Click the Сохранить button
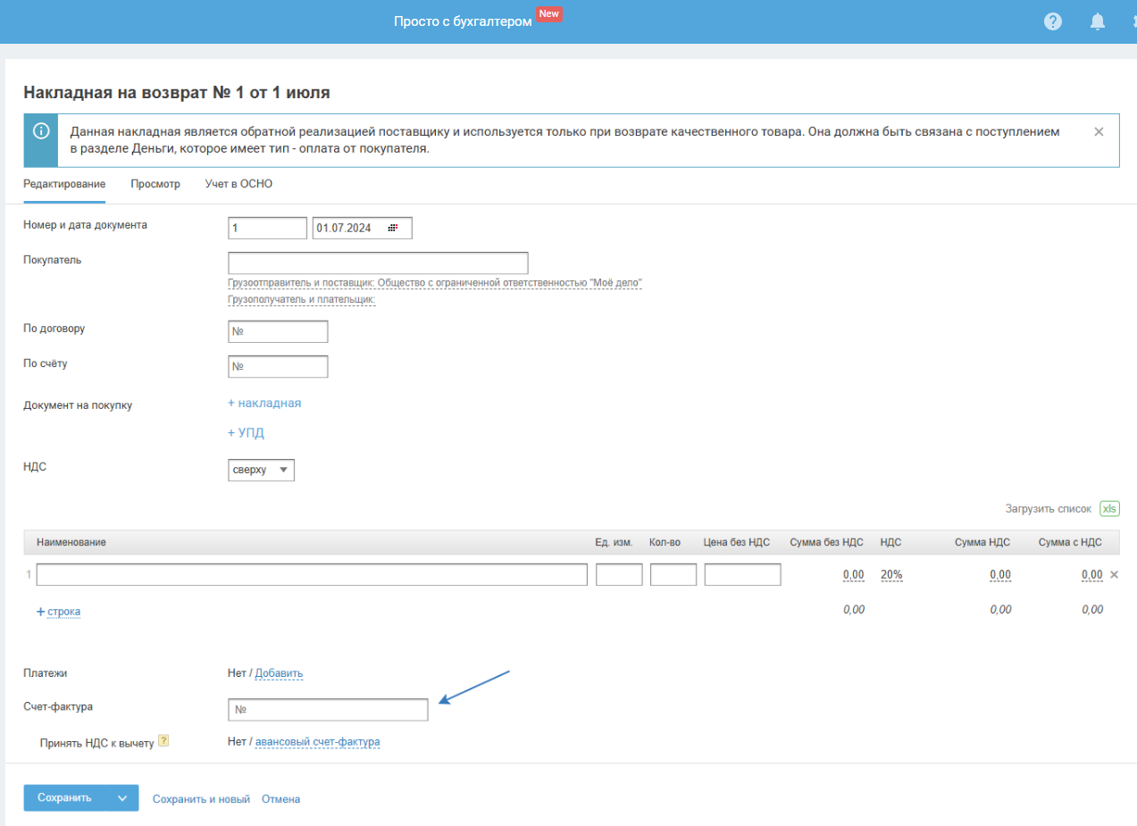1137x826 pixels. pos(64,798)
